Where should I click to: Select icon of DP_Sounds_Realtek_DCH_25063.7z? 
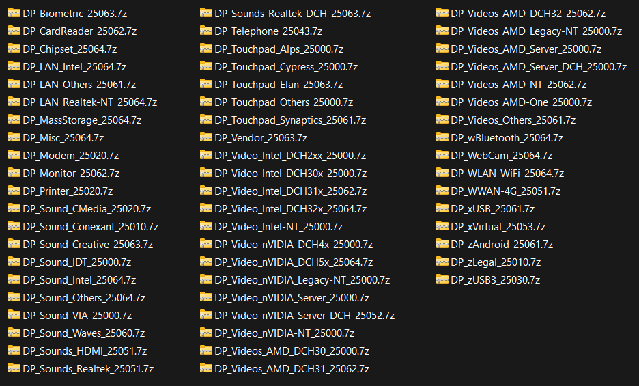click(205, 13)
